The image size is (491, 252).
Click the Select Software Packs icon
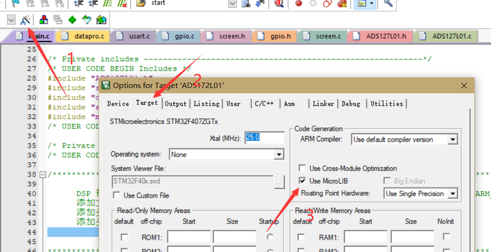click(x=87, y=20)
